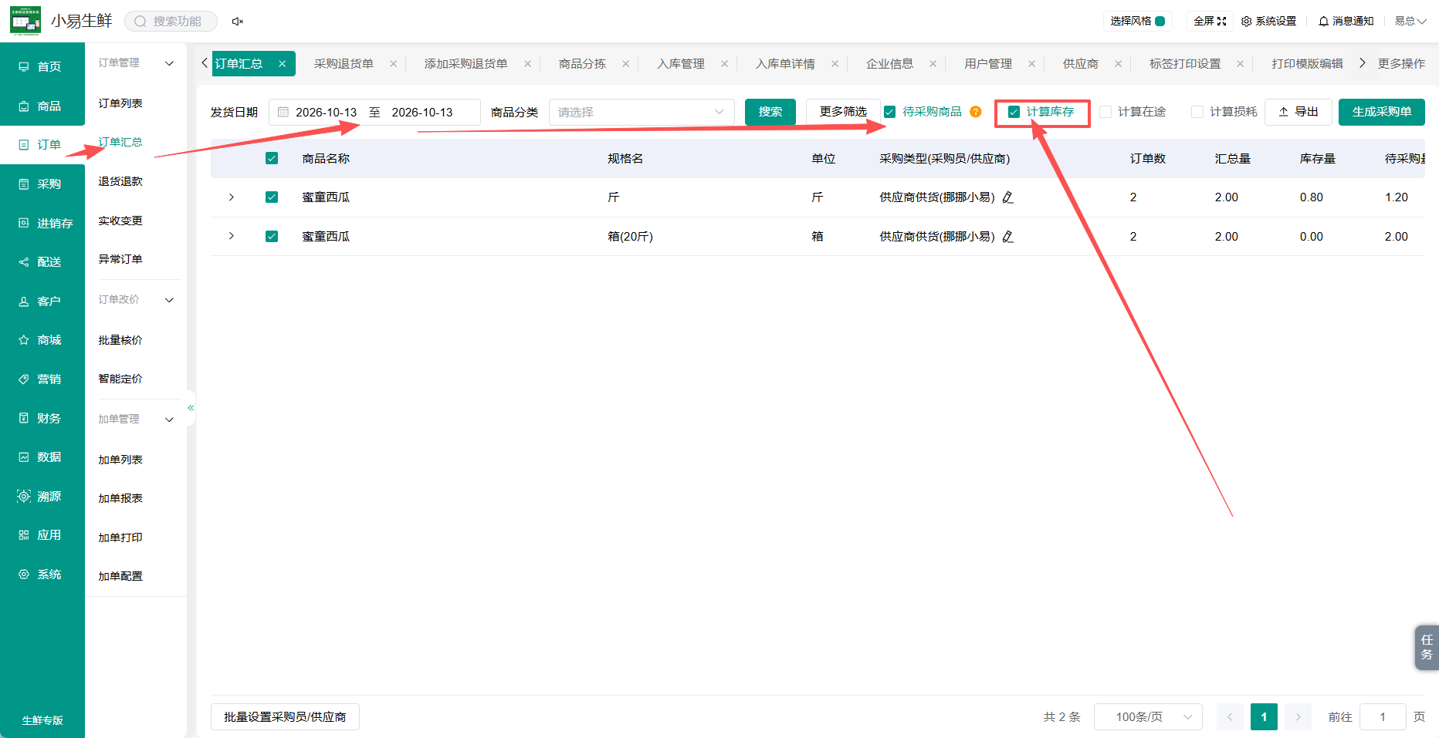Click the 待采购商品 help question icon
This screenshot has width=1439, height=738.
(976, 112)
